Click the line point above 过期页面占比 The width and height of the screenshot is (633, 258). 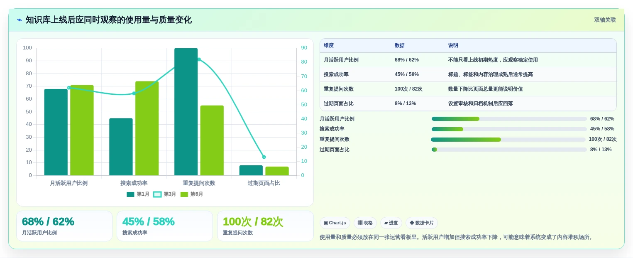coord(264,157)
